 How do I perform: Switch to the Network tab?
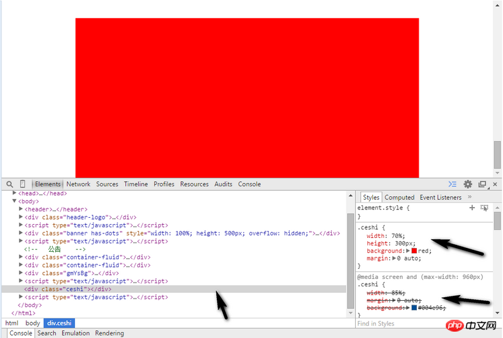pos(78,184)
